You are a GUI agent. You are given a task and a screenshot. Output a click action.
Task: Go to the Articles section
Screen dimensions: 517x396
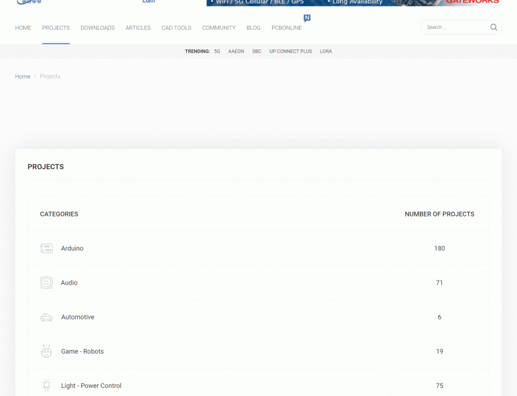click(138, 28)
